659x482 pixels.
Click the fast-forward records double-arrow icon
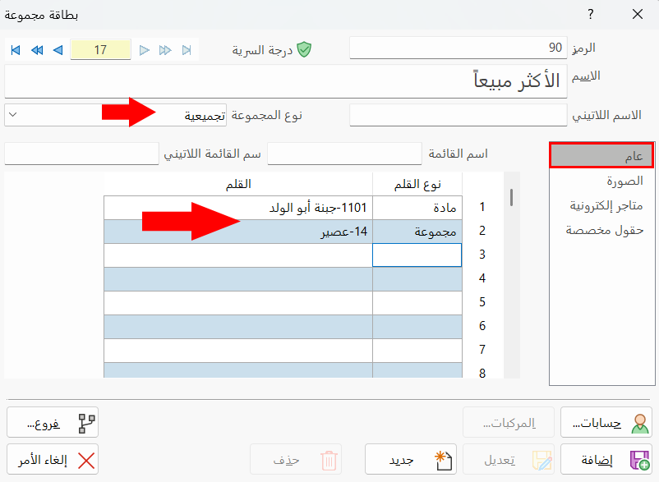pyautogui.click(x=165, y=49)
